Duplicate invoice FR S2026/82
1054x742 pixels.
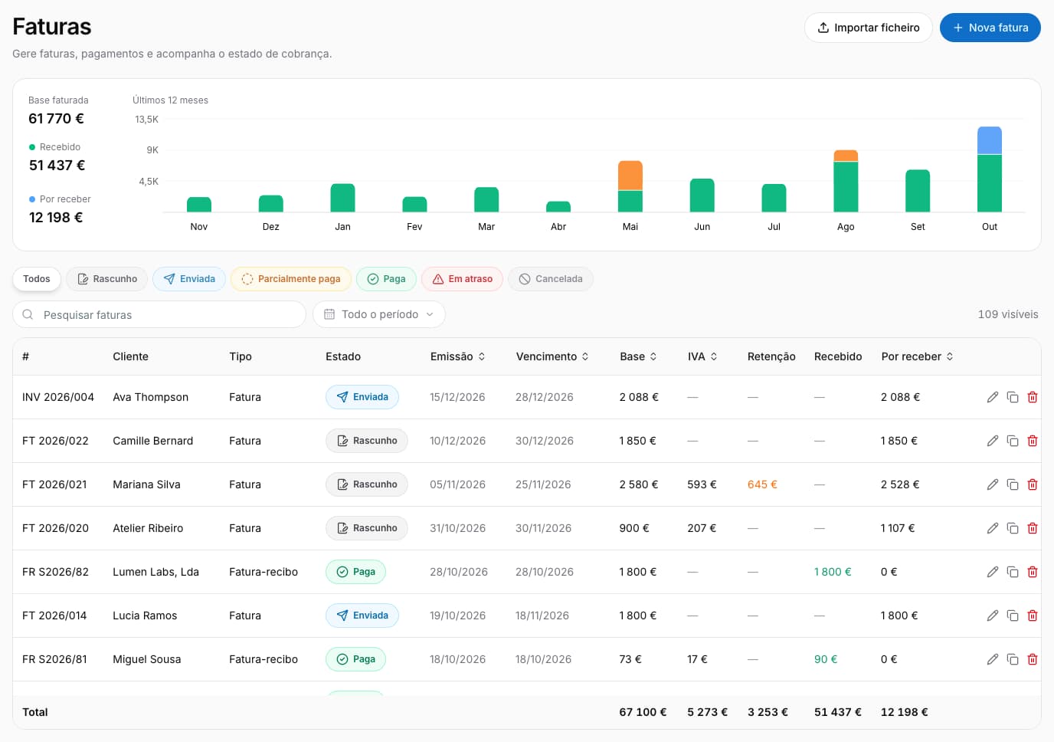[x=1013, y=572]
